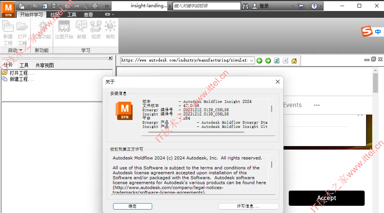
Task: Close the left project pane
Action: pyautogui.click(x=110, y=58)
